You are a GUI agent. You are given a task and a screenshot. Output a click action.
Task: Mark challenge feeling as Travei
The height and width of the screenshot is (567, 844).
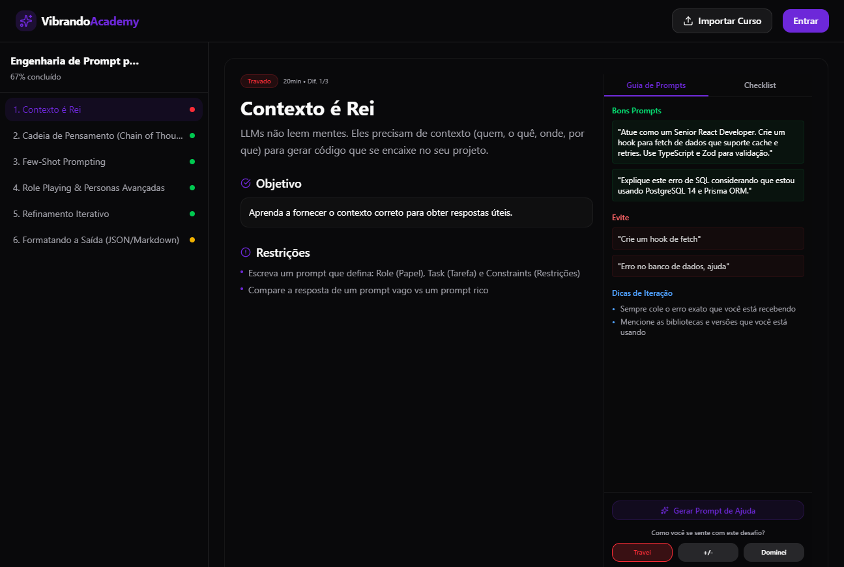click(x=642, y=553)
